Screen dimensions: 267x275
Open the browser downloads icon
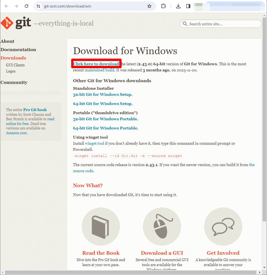178,6
